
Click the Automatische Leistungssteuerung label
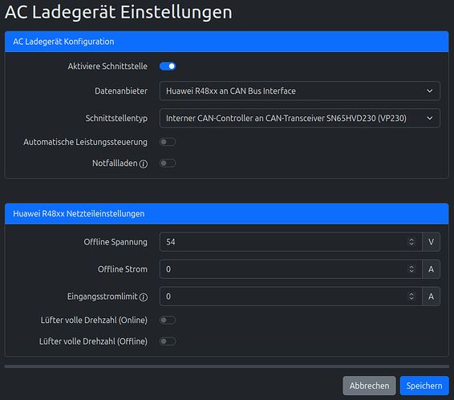pos(85,142)
